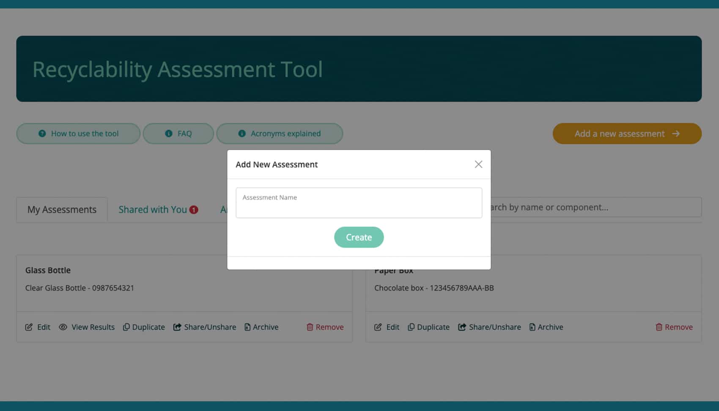Click Remove trash icon for Glass Bottle
The height and width of the screenshot is (411, 719).
(310, 327)
